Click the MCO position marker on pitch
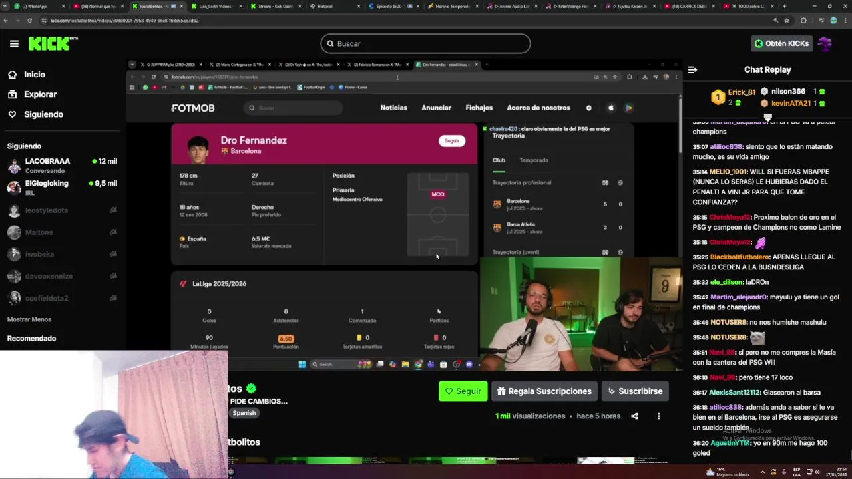The image size is (852, 479). pos(437,194)
